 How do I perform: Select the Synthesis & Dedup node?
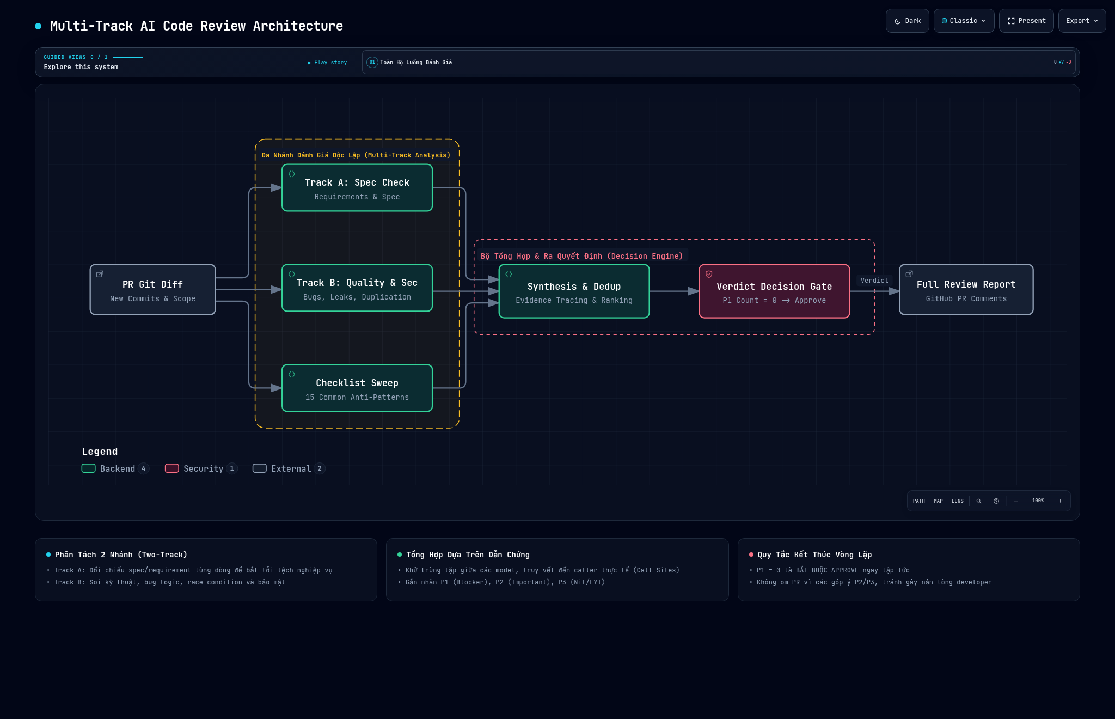[x=574, y=291]
